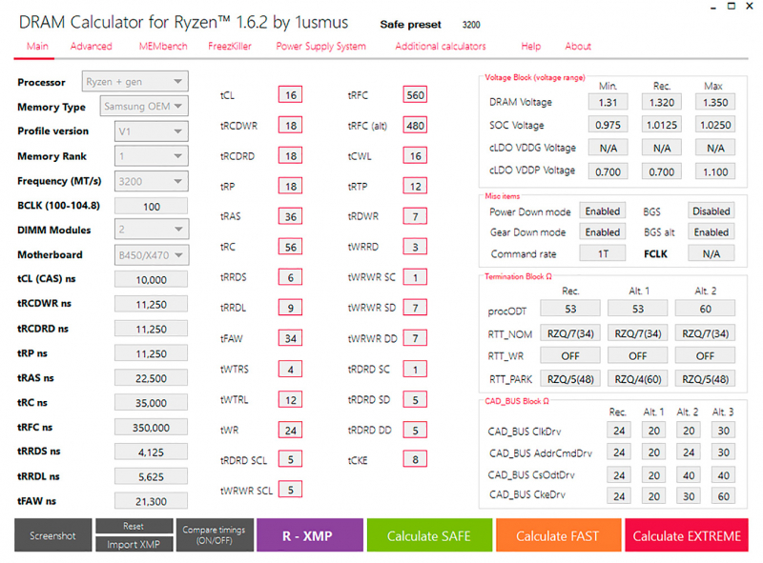The width and height of the screenshot is (763, 563).
Task: Expand the Processor dropdown
Action: pos(134,82)
